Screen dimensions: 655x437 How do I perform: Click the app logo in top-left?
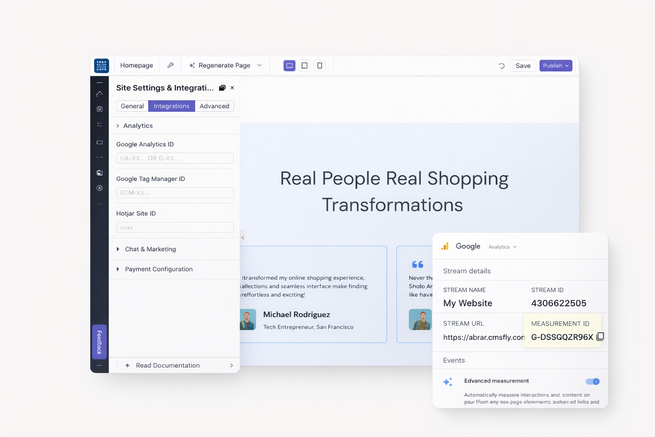tap(101, 66)
